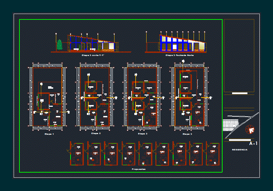The image size is (273, 191).
Task: Click the white bar above the A-1 label
Action: click(240, 140)
